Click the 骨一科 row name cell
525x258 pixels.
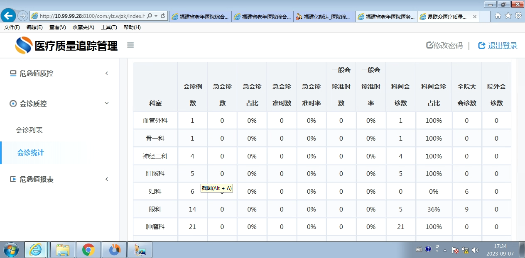155,139
